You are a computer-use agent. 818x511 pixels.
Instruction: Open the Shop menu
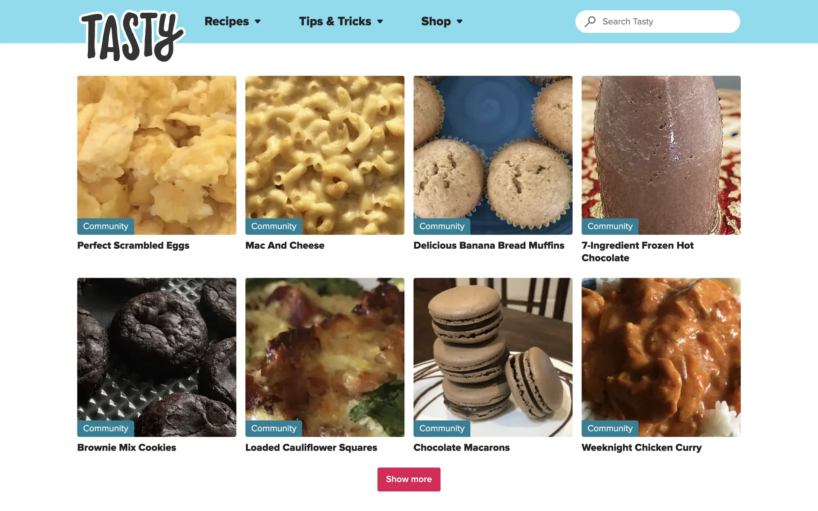tap(436, 21)
